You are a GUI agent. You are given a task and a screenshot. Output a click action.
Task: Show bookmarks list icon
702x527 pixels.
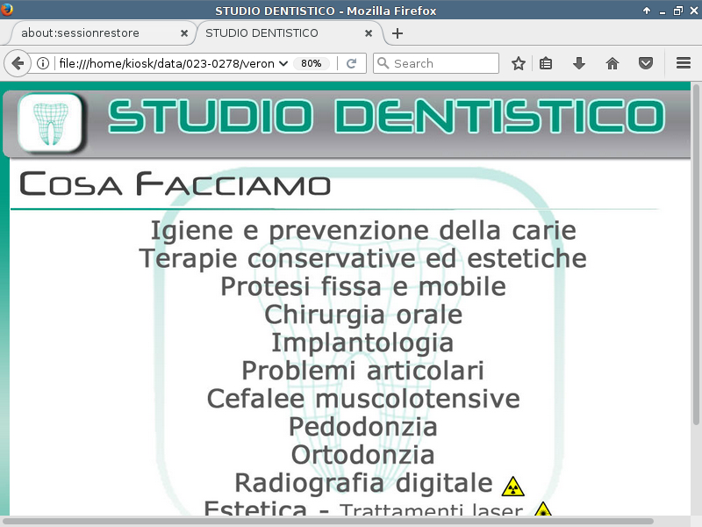(x=546, y=63)
